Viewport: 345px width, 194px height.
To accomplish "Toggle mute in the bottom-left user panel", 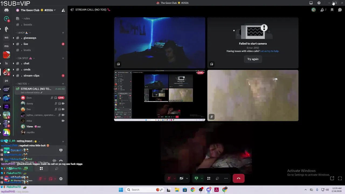I will tap(40, 179).
